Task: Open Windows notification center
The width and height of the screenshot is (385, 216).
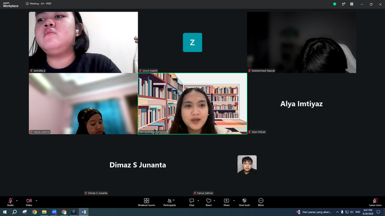Action: [x=378, y=212]
